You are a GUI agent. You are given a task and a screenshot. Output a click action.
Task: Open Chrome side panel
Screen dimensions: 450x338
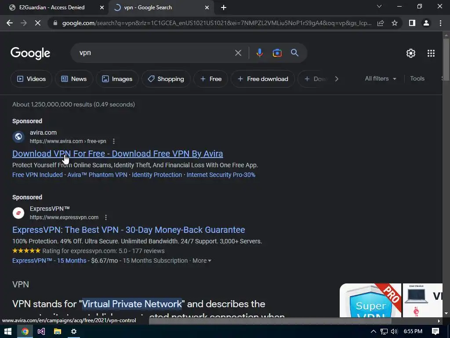pyautogui.click(x=412, y=23)
